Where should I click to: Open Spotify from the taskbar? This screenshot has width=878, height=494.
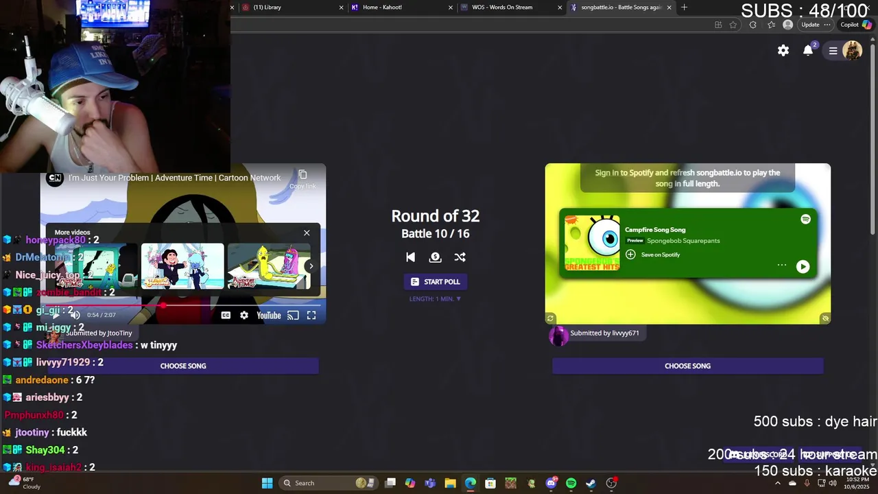571,483
